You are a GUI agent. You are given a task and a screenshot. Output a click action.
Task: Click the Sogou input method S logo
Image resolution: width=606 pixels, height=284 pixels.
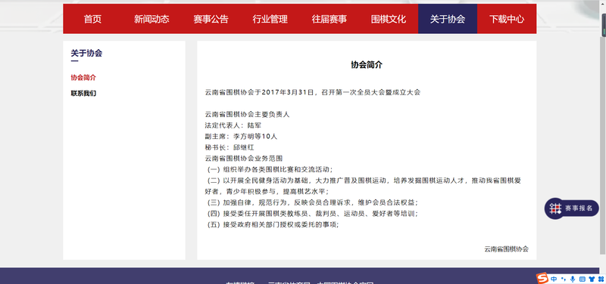542,278
